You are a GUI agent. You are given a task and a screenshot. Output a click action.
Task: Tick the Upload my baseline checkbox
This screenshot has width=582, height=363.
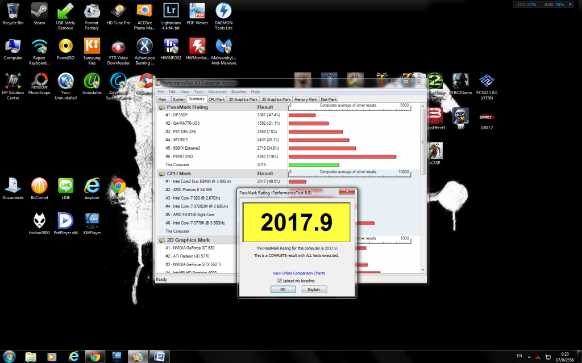(280, 281)
